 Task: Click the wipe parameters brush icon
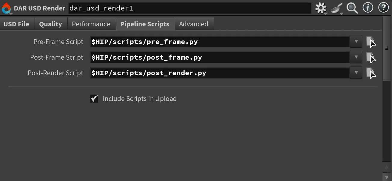coord(336,8)
